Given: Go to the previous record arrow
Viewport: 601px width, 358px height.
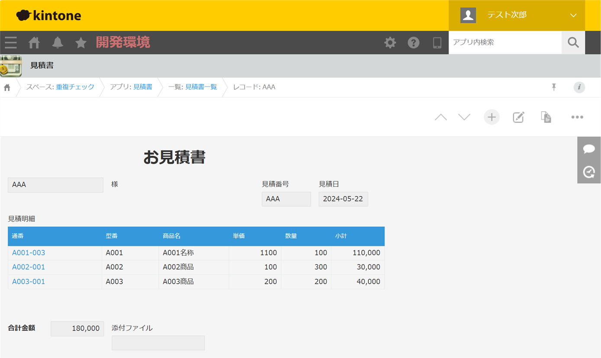Looking at the screenshot, I should pos(441,117).
